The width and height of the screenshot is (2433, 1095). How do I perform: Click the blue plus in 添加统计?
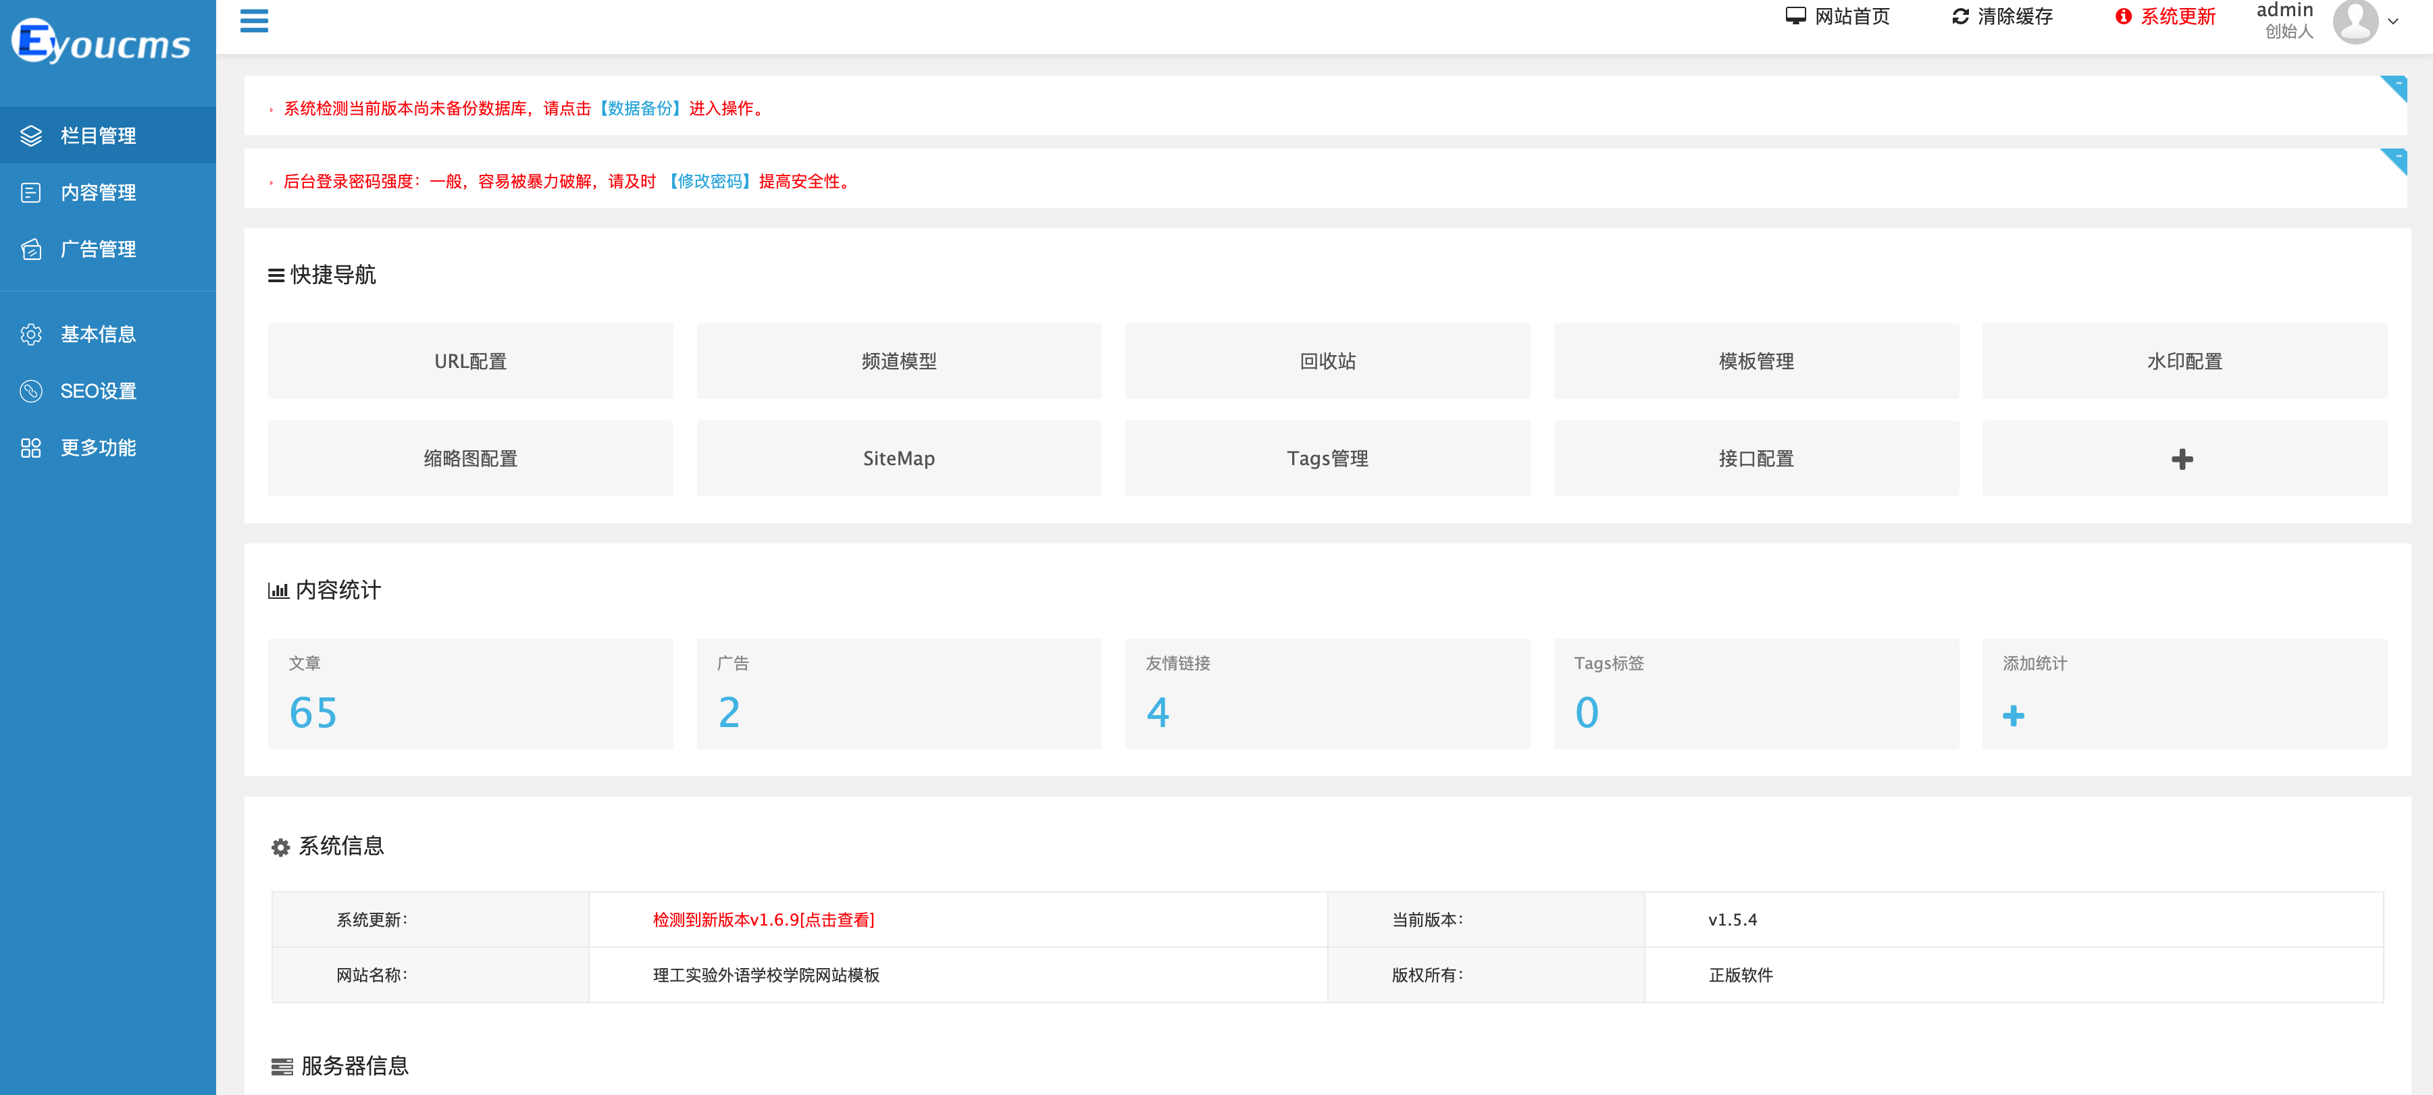(2013, 716)
